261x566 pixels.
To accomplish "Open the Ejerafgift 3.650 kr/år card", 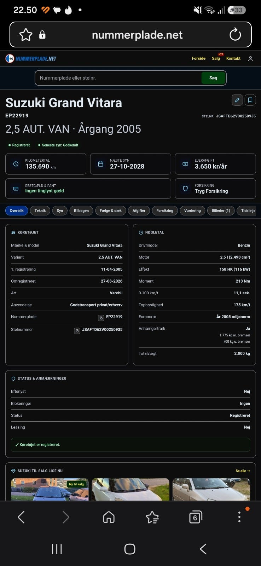I will point(215,164).
